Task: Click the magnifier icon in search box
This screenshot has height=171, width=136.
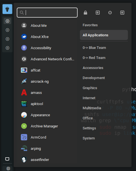Action: 22,13
